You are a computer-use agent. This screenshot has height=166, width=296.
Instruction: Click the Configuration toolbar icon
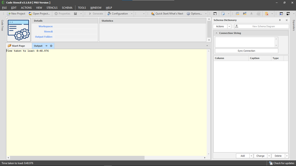tap(109, 14)
